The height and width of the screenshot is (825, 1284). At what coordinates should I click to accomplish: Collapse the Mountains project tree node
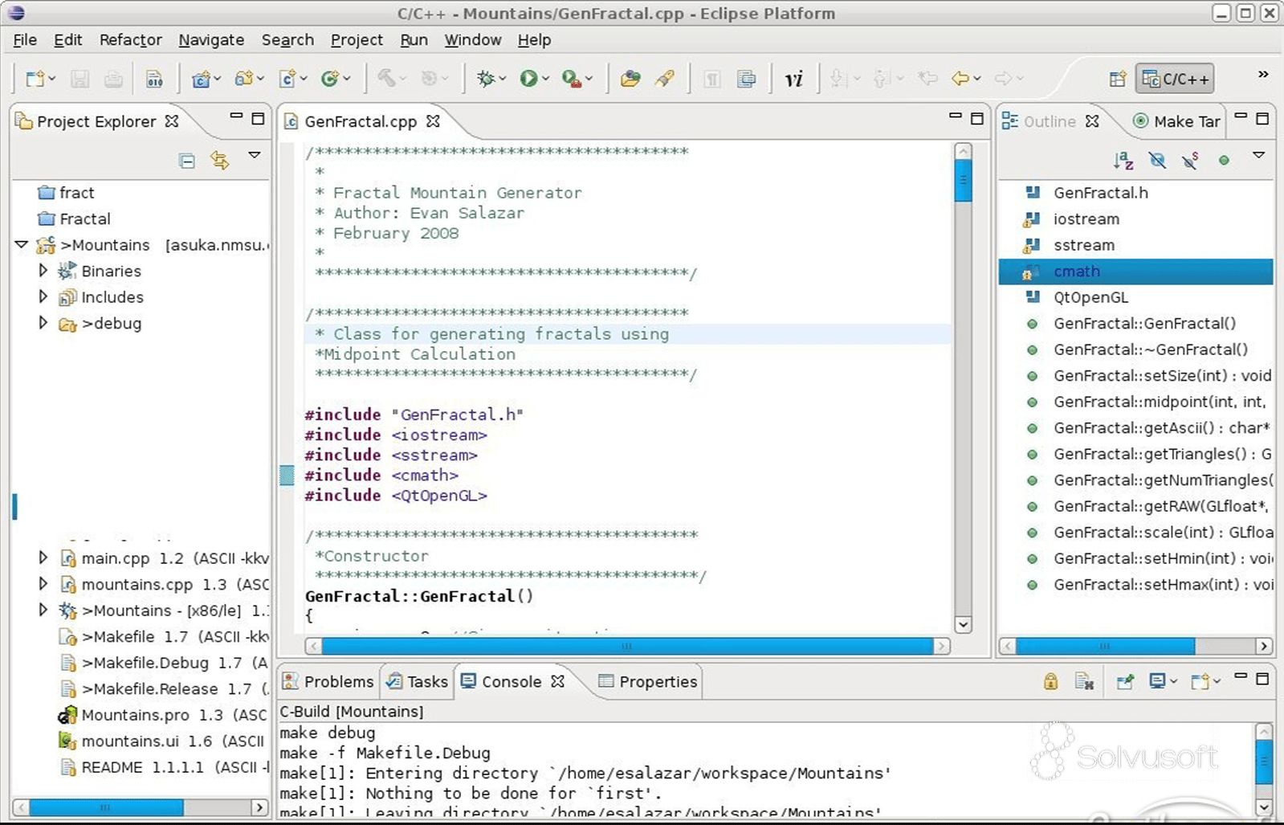(x=22, y=244)
